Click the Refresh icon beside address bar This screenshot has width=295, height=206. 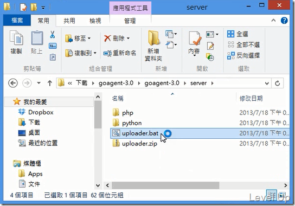pyautogui.click(x=277, y=83)
